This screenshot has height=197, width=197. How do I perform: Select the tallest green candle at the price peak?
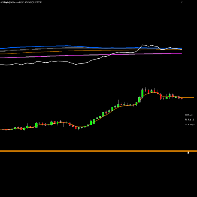pyautogui.click(x=142, y=93)
